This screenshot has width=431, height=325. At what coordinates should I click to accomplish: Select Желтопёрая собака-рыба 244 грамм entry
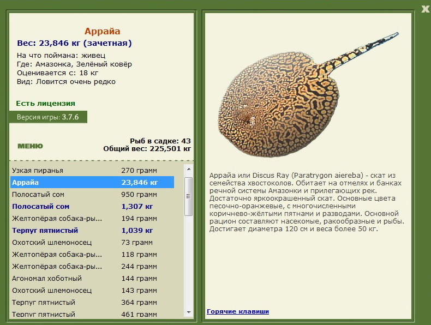(x=92, y=267)
